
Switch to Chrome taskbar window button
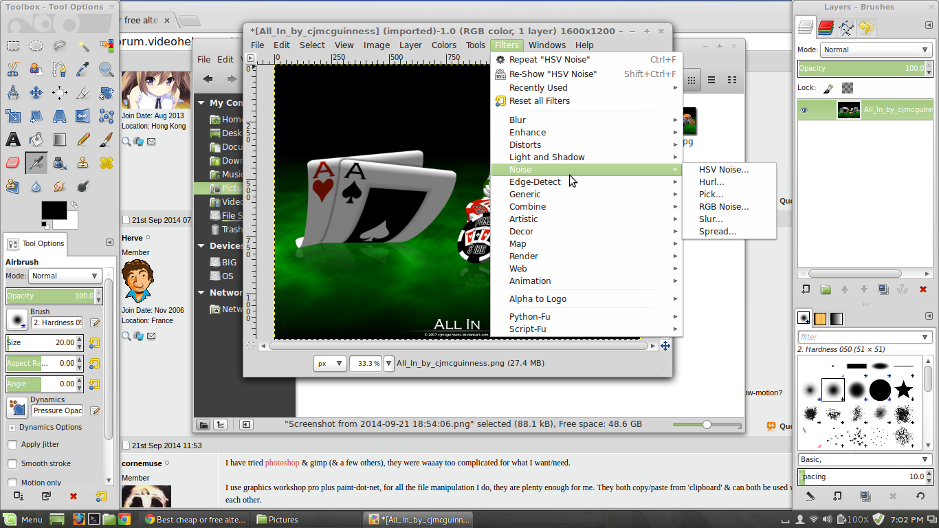tap(195, 520)
